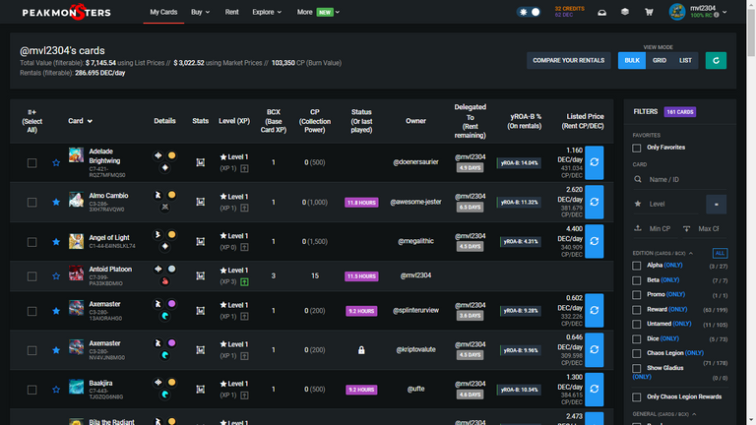This screenshot has width=756, height=425.
Task: Switch to Grid view mode
Action: coord(660,60)
